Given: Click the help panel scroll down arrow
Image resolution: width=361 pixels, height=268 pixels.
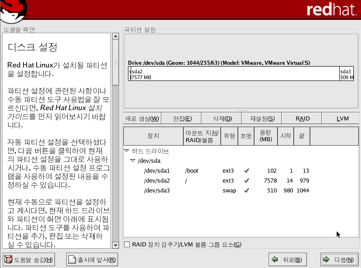Looking at the screenshot, I should click(x=115, y=245).
